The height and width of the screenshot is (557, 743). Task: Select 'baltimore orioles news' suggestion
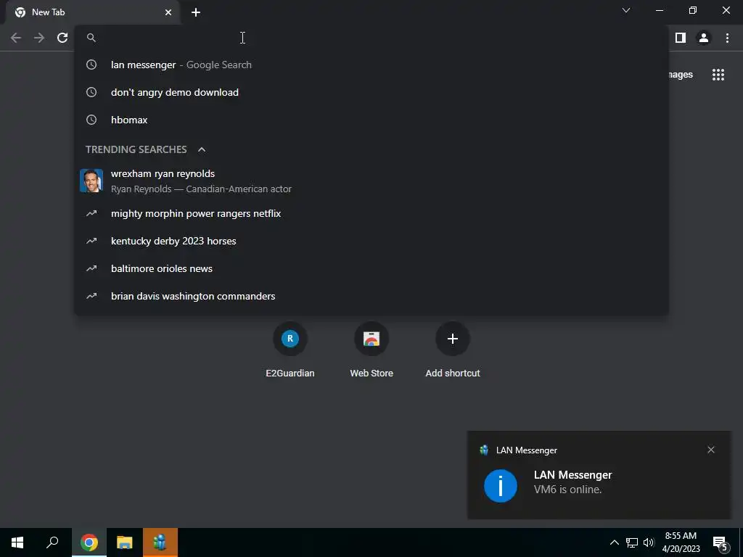point(371,268)
